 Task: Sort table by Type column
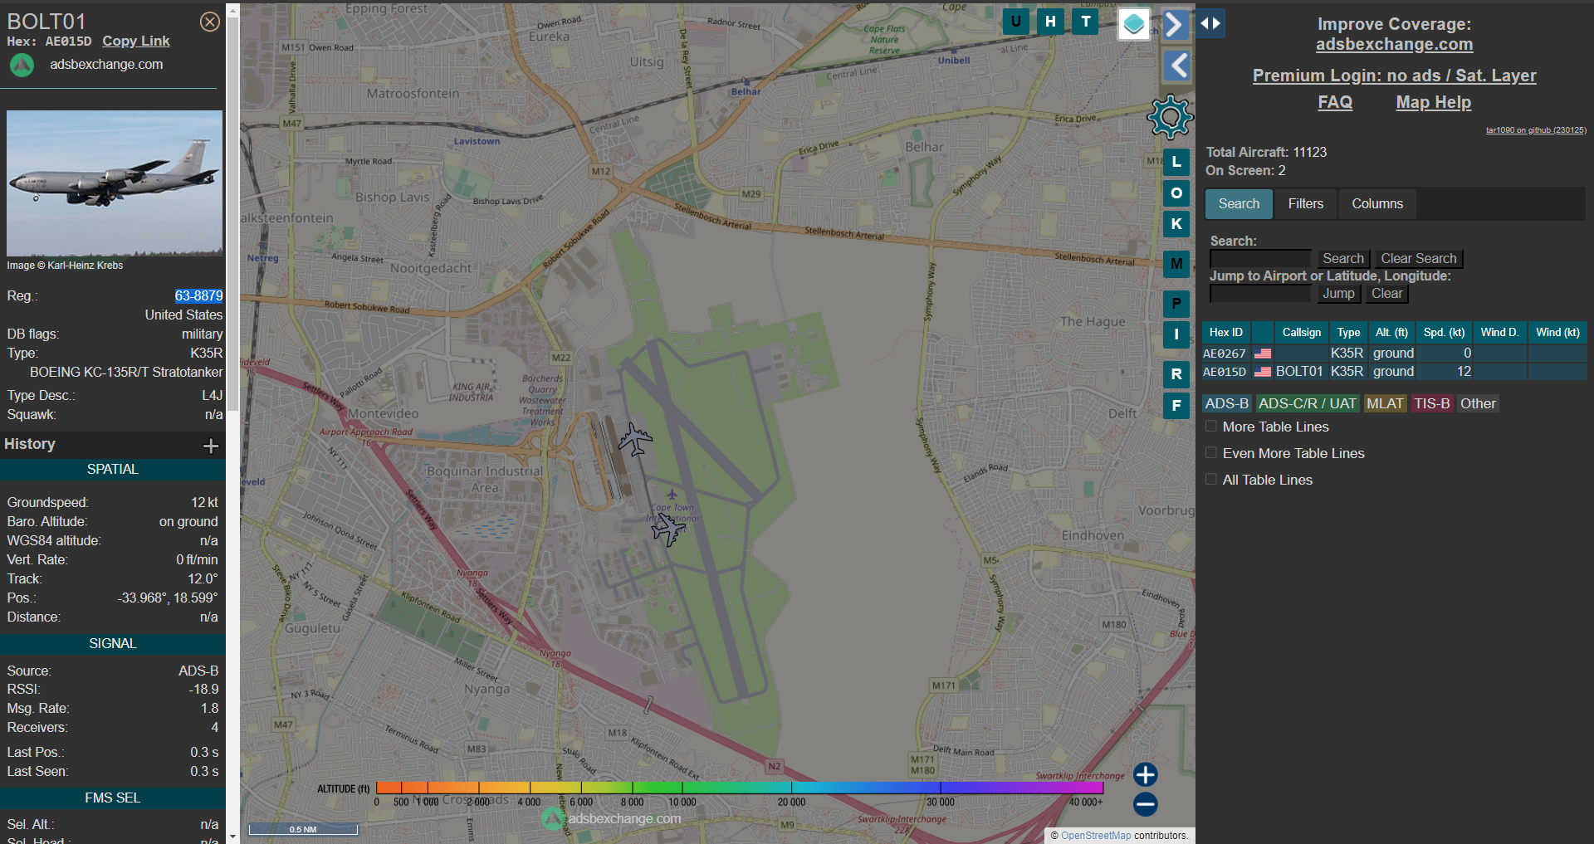coord(1348,333)
